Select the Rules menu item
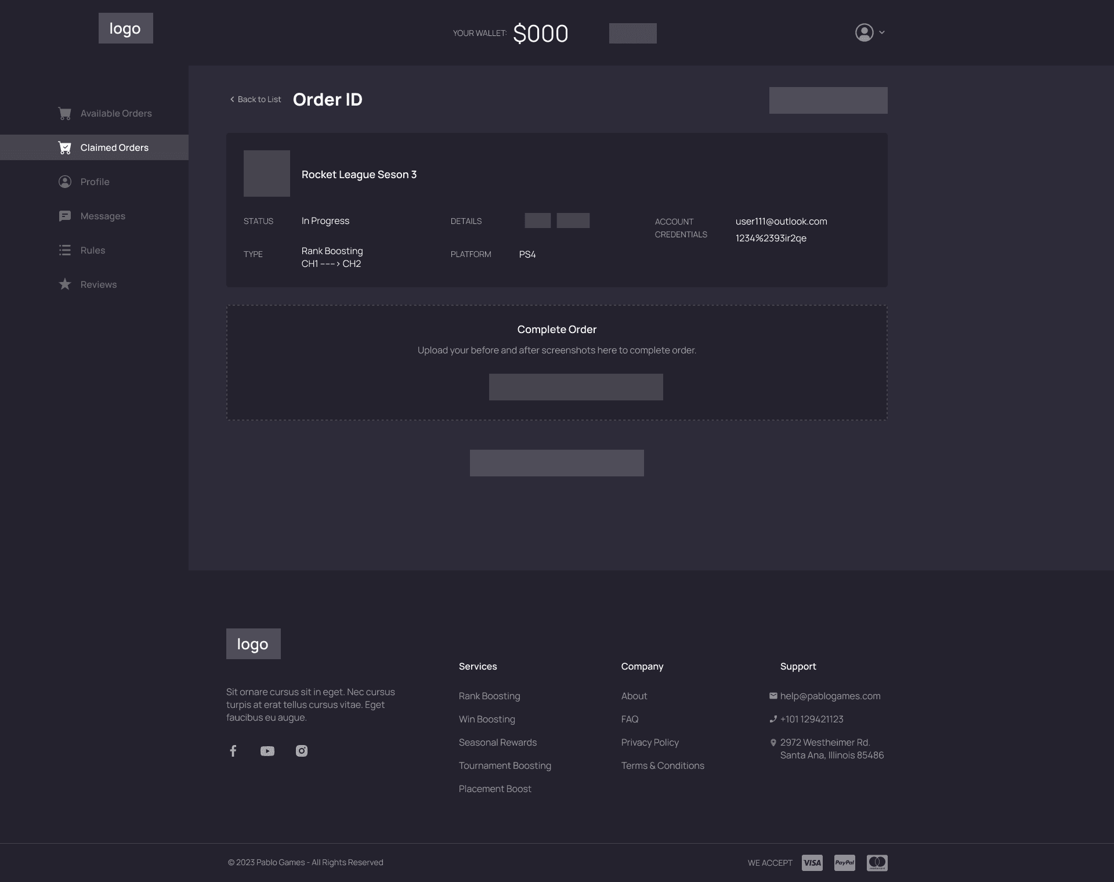The height and width of the screenshot is (882, 1114). (x=93, y=250)
